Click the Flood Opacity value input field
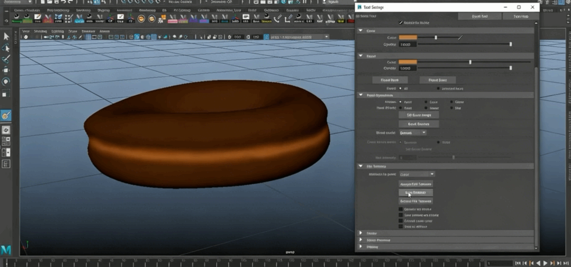The image size is (571, 267). click(406, 68)
